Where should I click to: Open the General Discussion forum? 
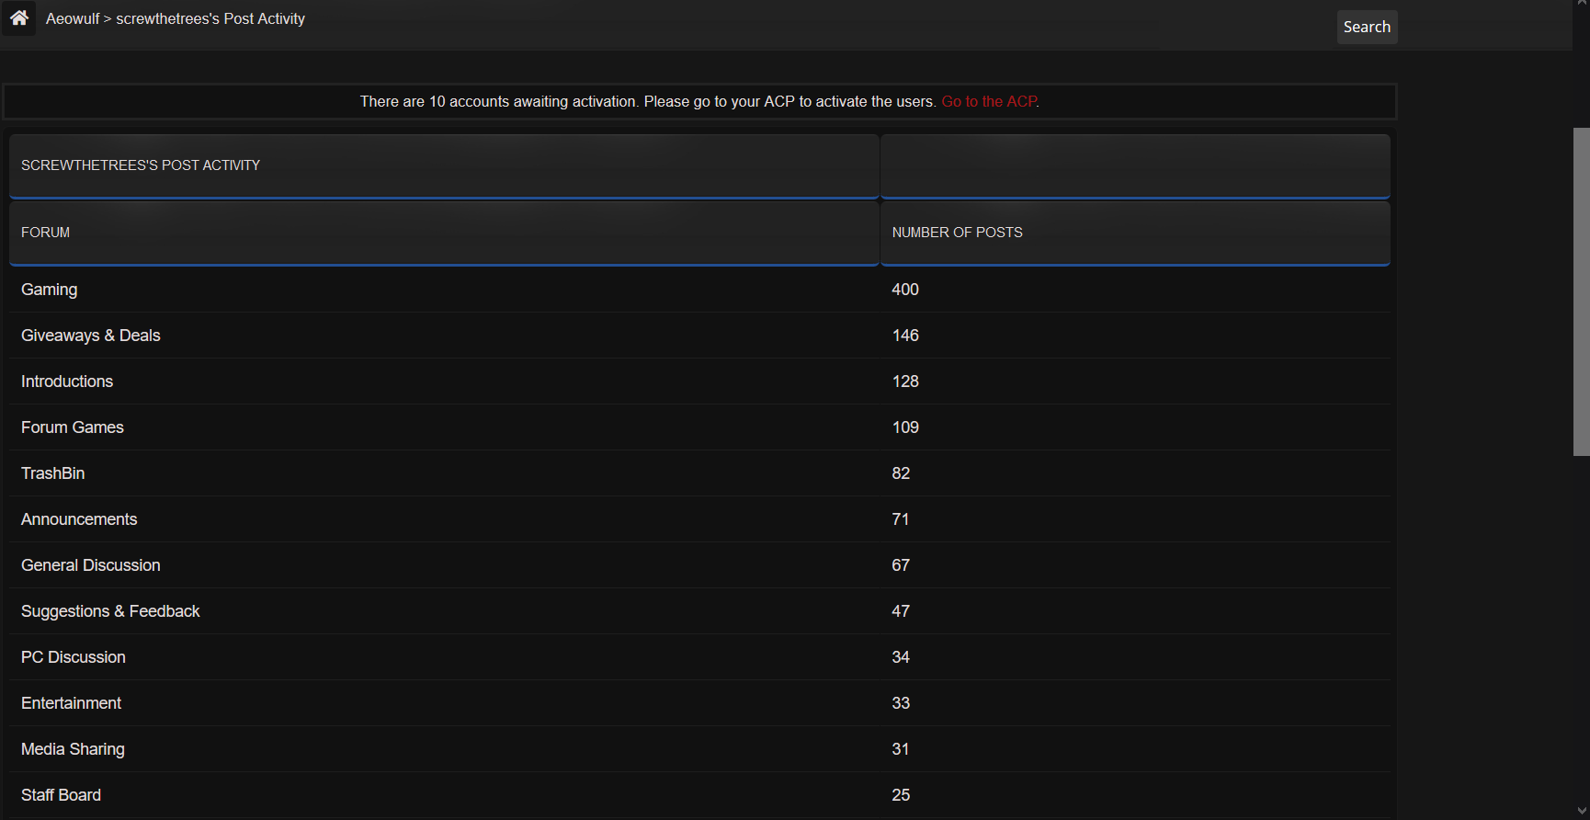coord(91,565)
